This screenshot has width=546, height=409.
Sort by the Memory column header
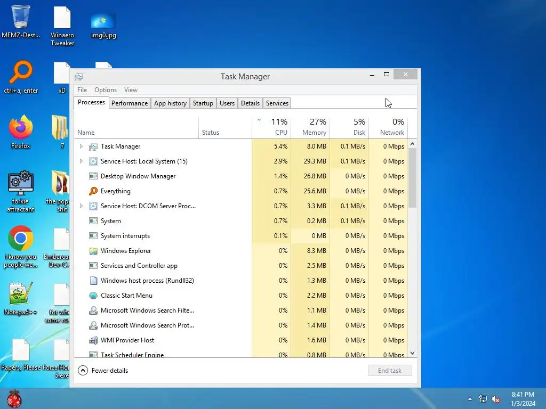tap(311, 127)
